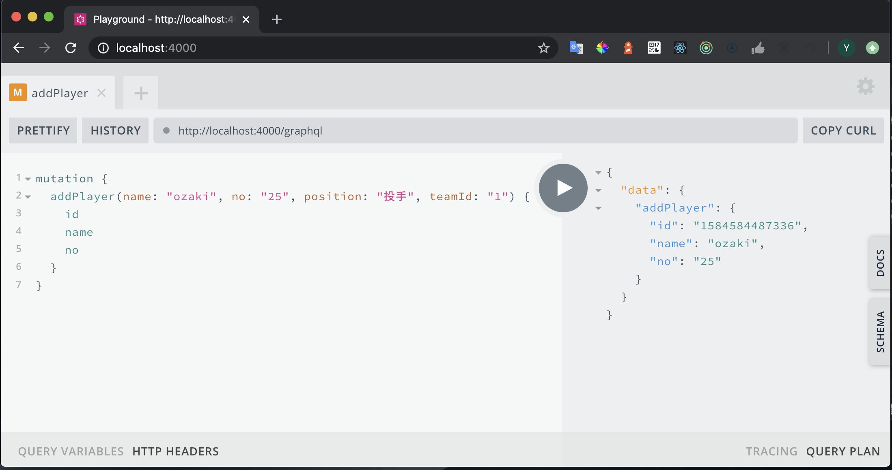This screenshot has width=892, height=470.
Task: Open the HISTORY panel
Action: [116, 130]
